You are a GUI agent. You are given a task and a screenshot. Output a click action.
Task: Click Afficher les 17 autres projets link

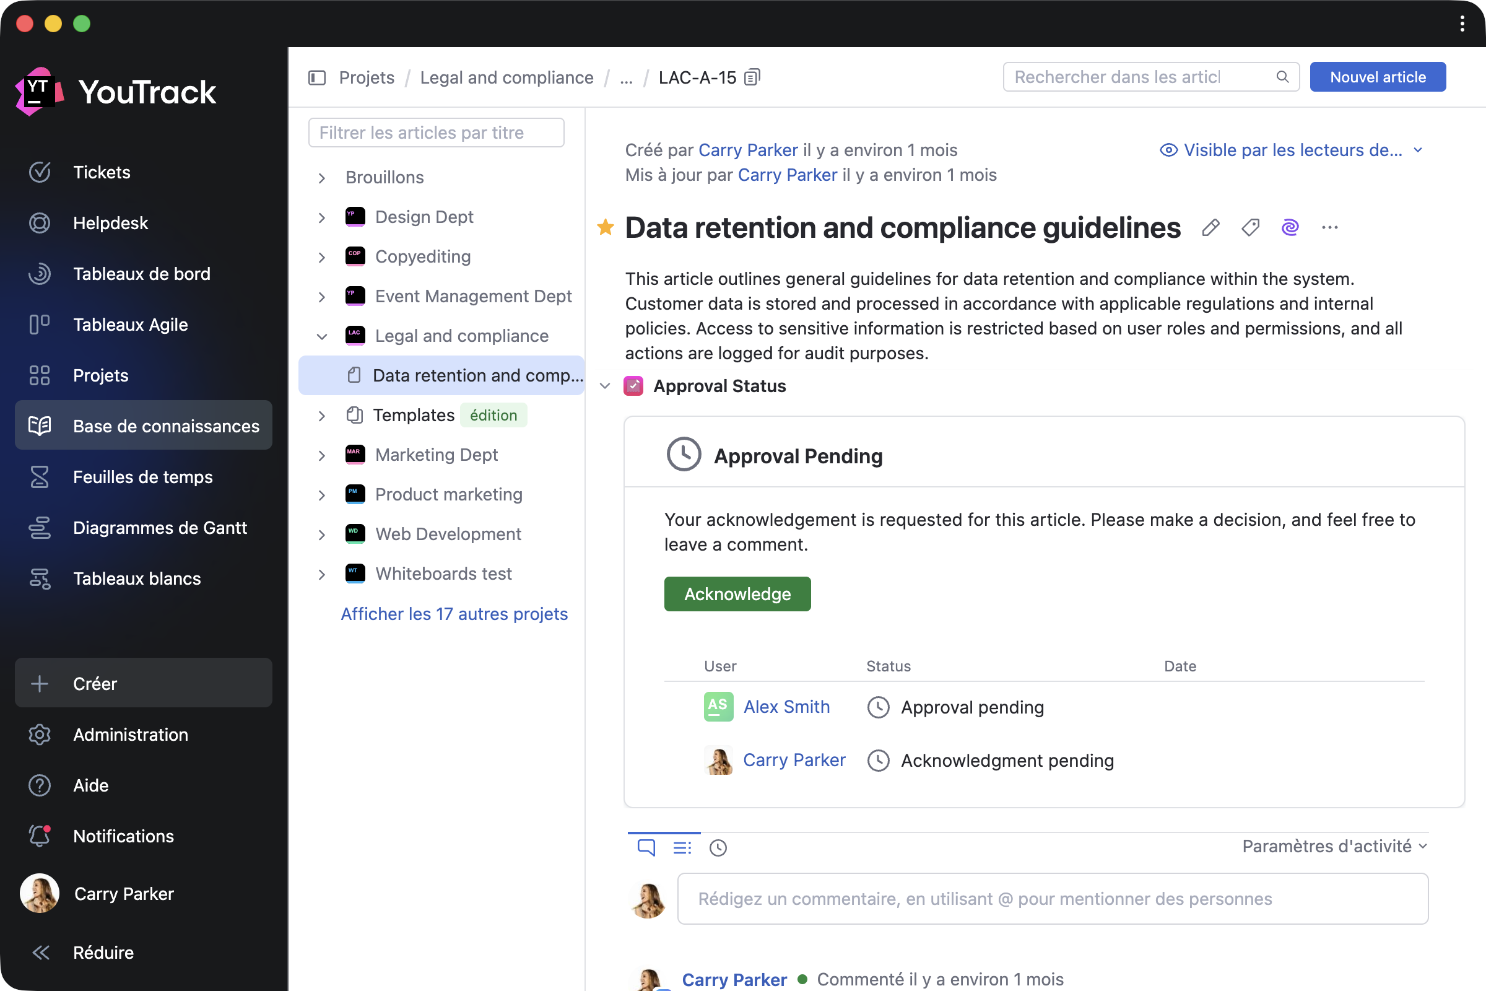454,614
